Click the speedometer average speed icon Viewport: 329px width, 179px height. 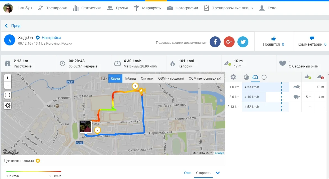point(117,63)
